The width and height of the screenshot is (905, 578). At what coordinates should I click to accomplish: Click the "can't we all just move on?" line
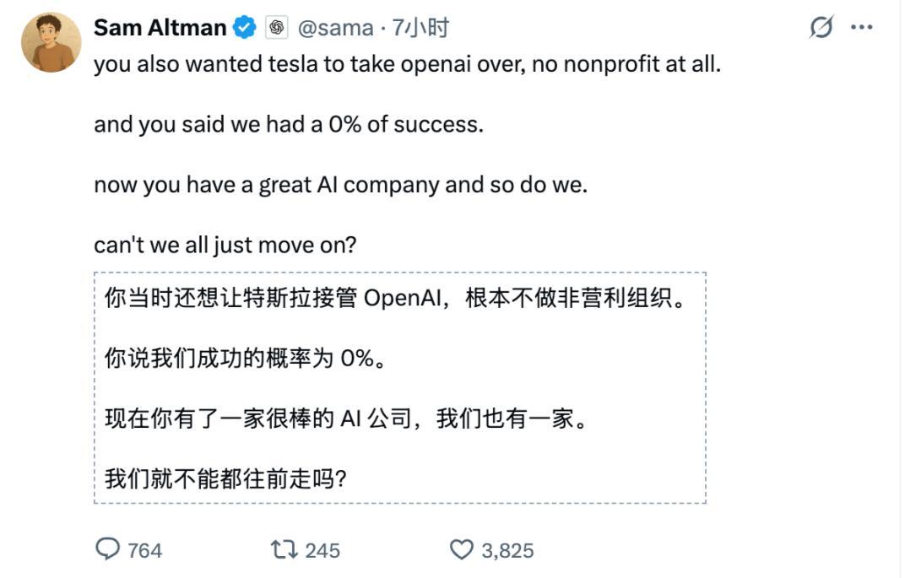coord(225,246)
